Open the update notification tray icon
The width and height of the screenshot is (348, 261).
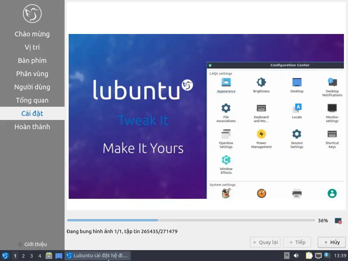tap(327, 255)
